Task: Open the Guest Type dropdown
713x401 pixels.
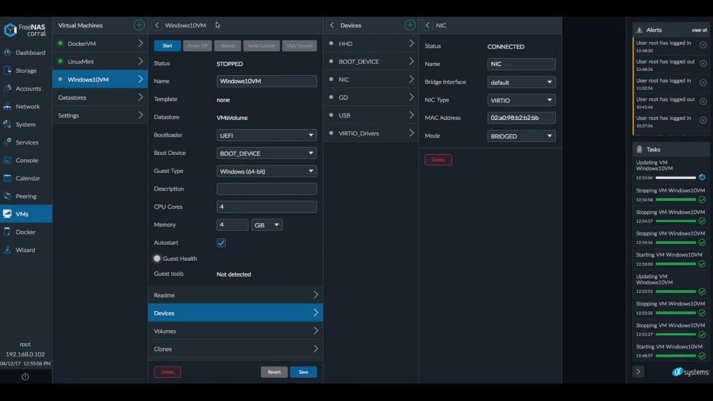Action: [266, 171]
